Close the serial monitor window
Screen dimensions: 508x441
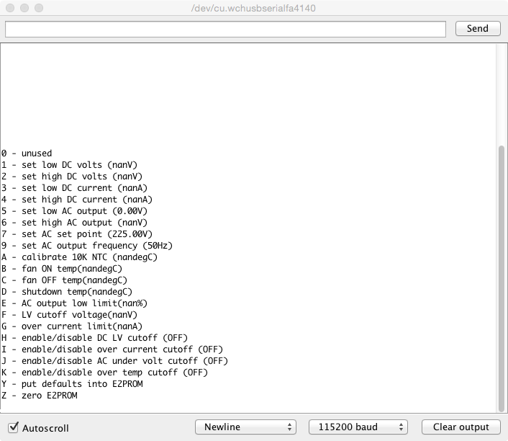click(10, 9)
